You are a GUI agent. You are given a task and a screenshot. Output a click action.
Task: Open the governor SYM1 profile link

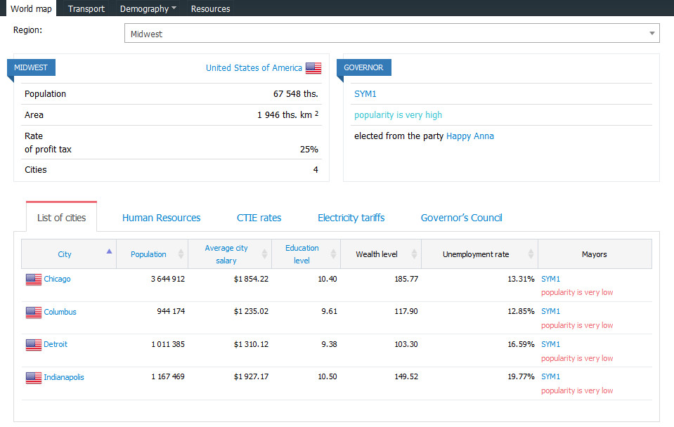(x=365, y=94)
